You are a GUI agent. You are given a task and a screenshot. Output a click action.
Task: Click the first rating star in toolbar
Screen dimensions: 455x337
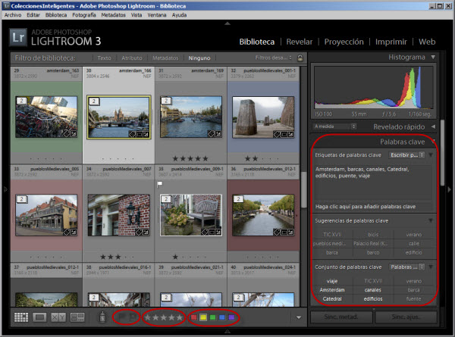tap(147, 317)
